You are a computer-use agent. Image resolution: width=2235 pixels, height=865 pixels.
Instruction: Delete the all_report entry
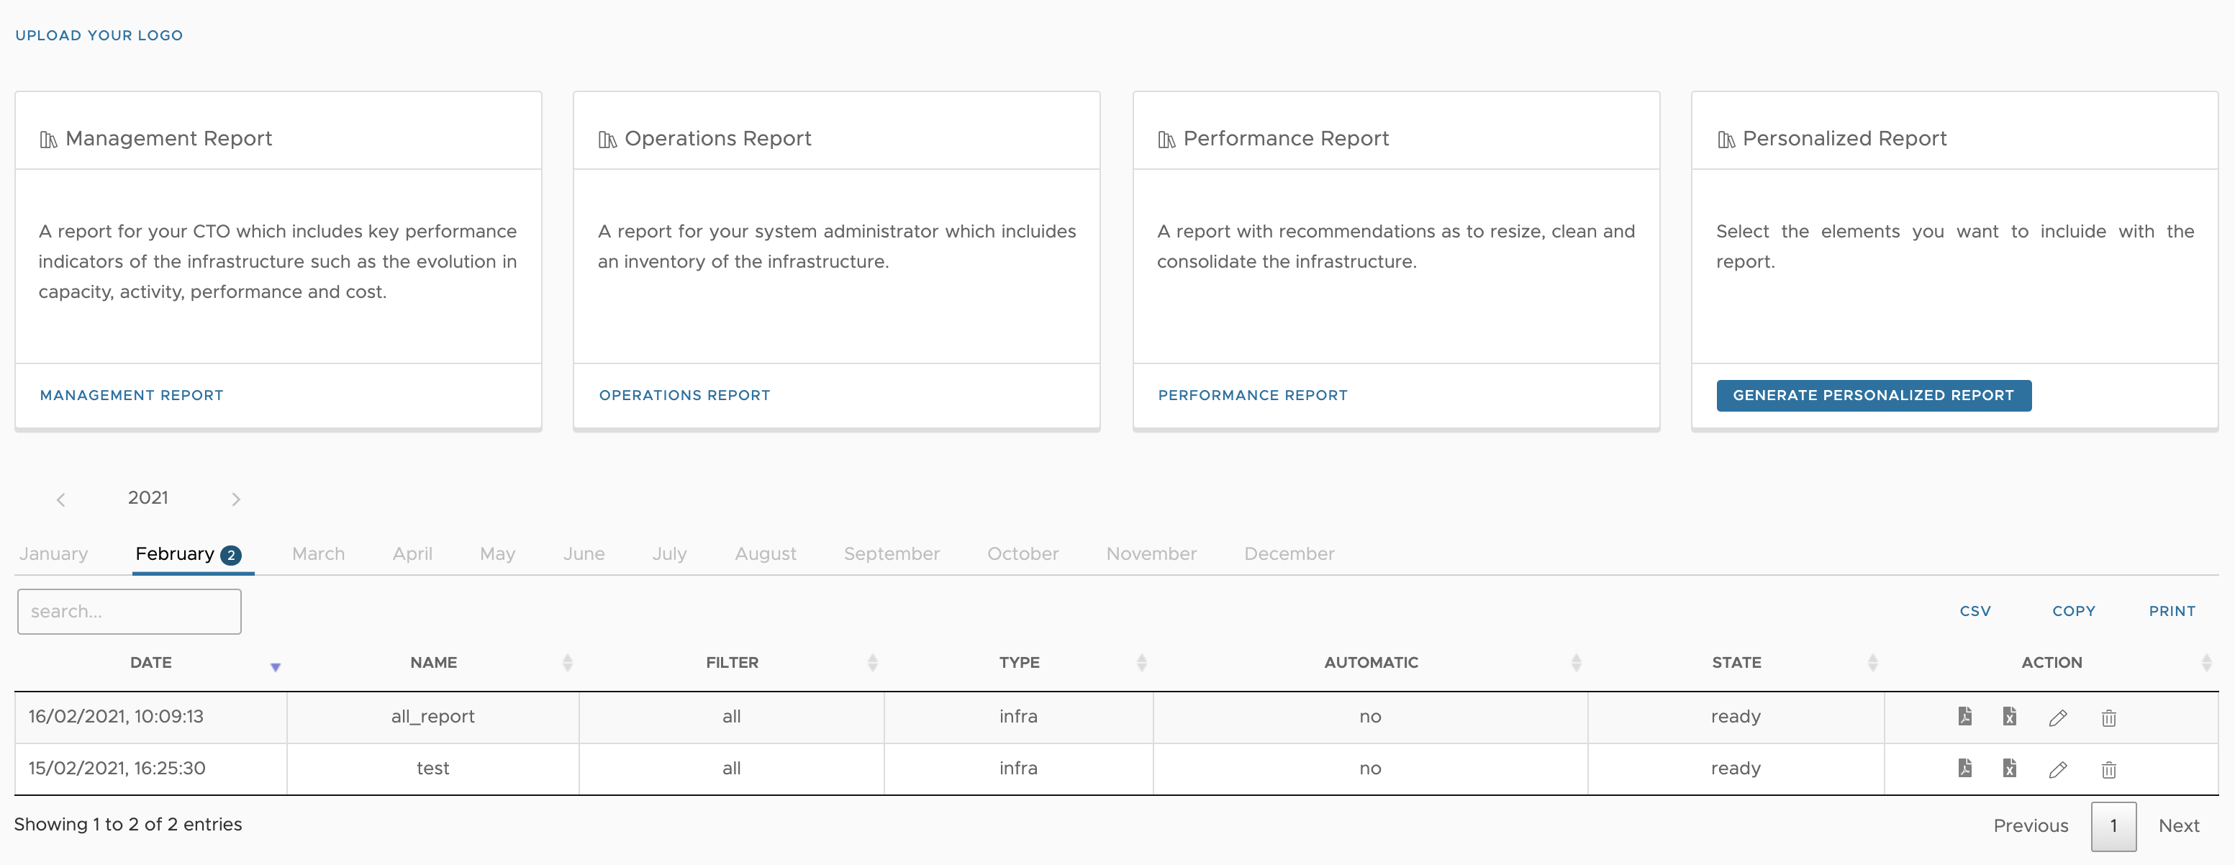click(2108, 717)
